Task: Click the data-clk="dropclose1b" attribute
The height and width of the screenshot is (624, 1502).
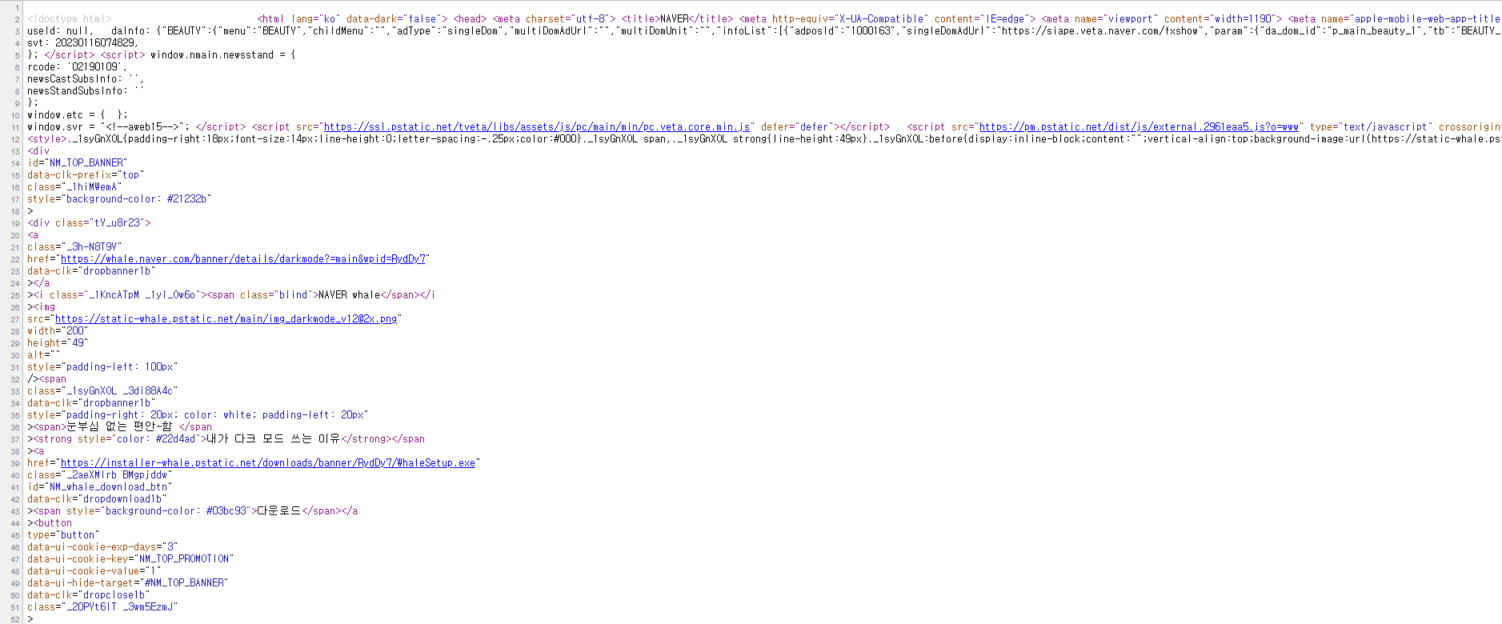Action: [x=89, y=594]
